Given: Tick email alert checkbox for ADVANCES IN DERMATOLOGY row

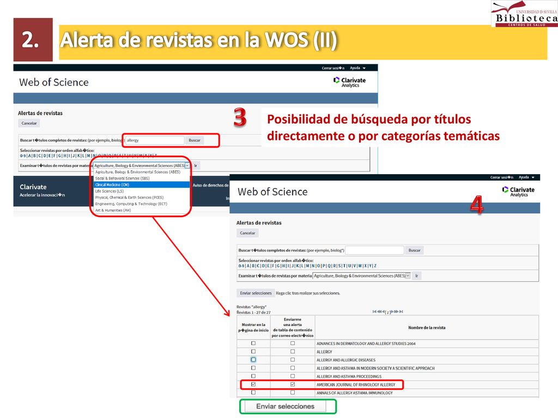Looking at the screenshot, I should (293, 343).
